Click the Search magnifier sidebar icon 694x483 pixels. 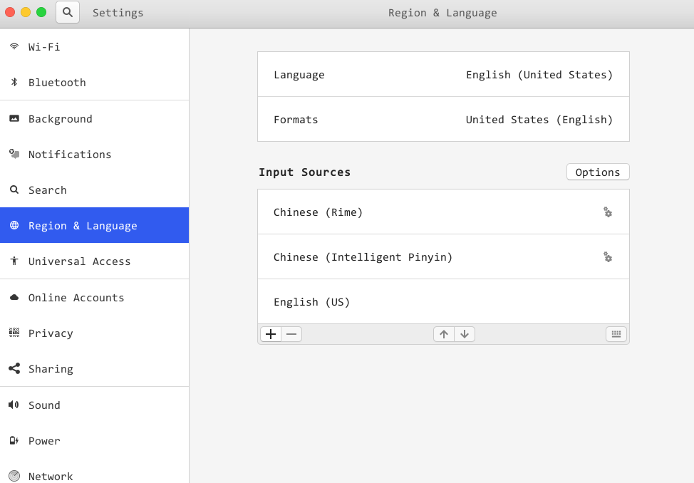(14, 189)
